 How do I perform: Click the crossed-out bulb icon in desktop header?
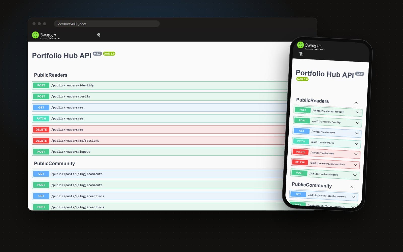(98, 35)
